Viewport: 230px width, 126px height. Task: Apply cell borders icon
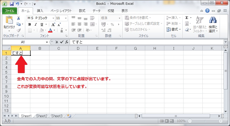30,30
